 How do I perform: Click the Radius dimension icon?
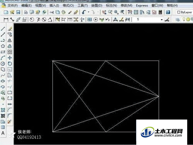[x=32, y=20]
